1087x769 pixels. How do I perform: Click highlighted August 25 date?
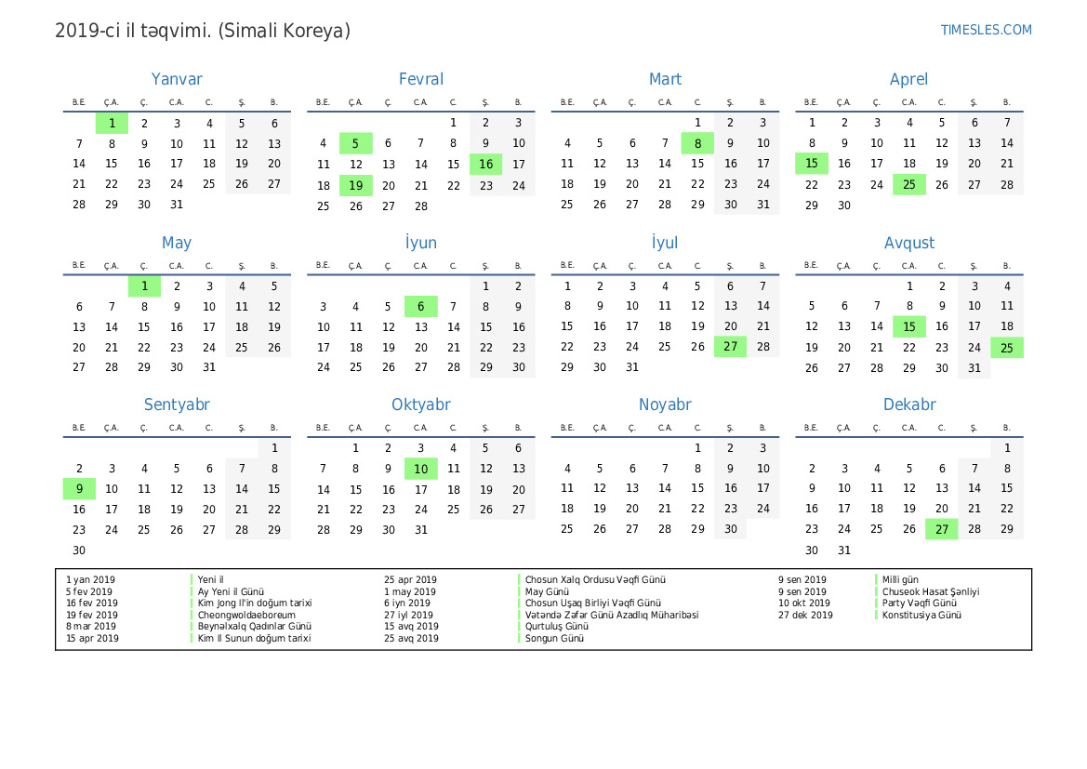1007,348
